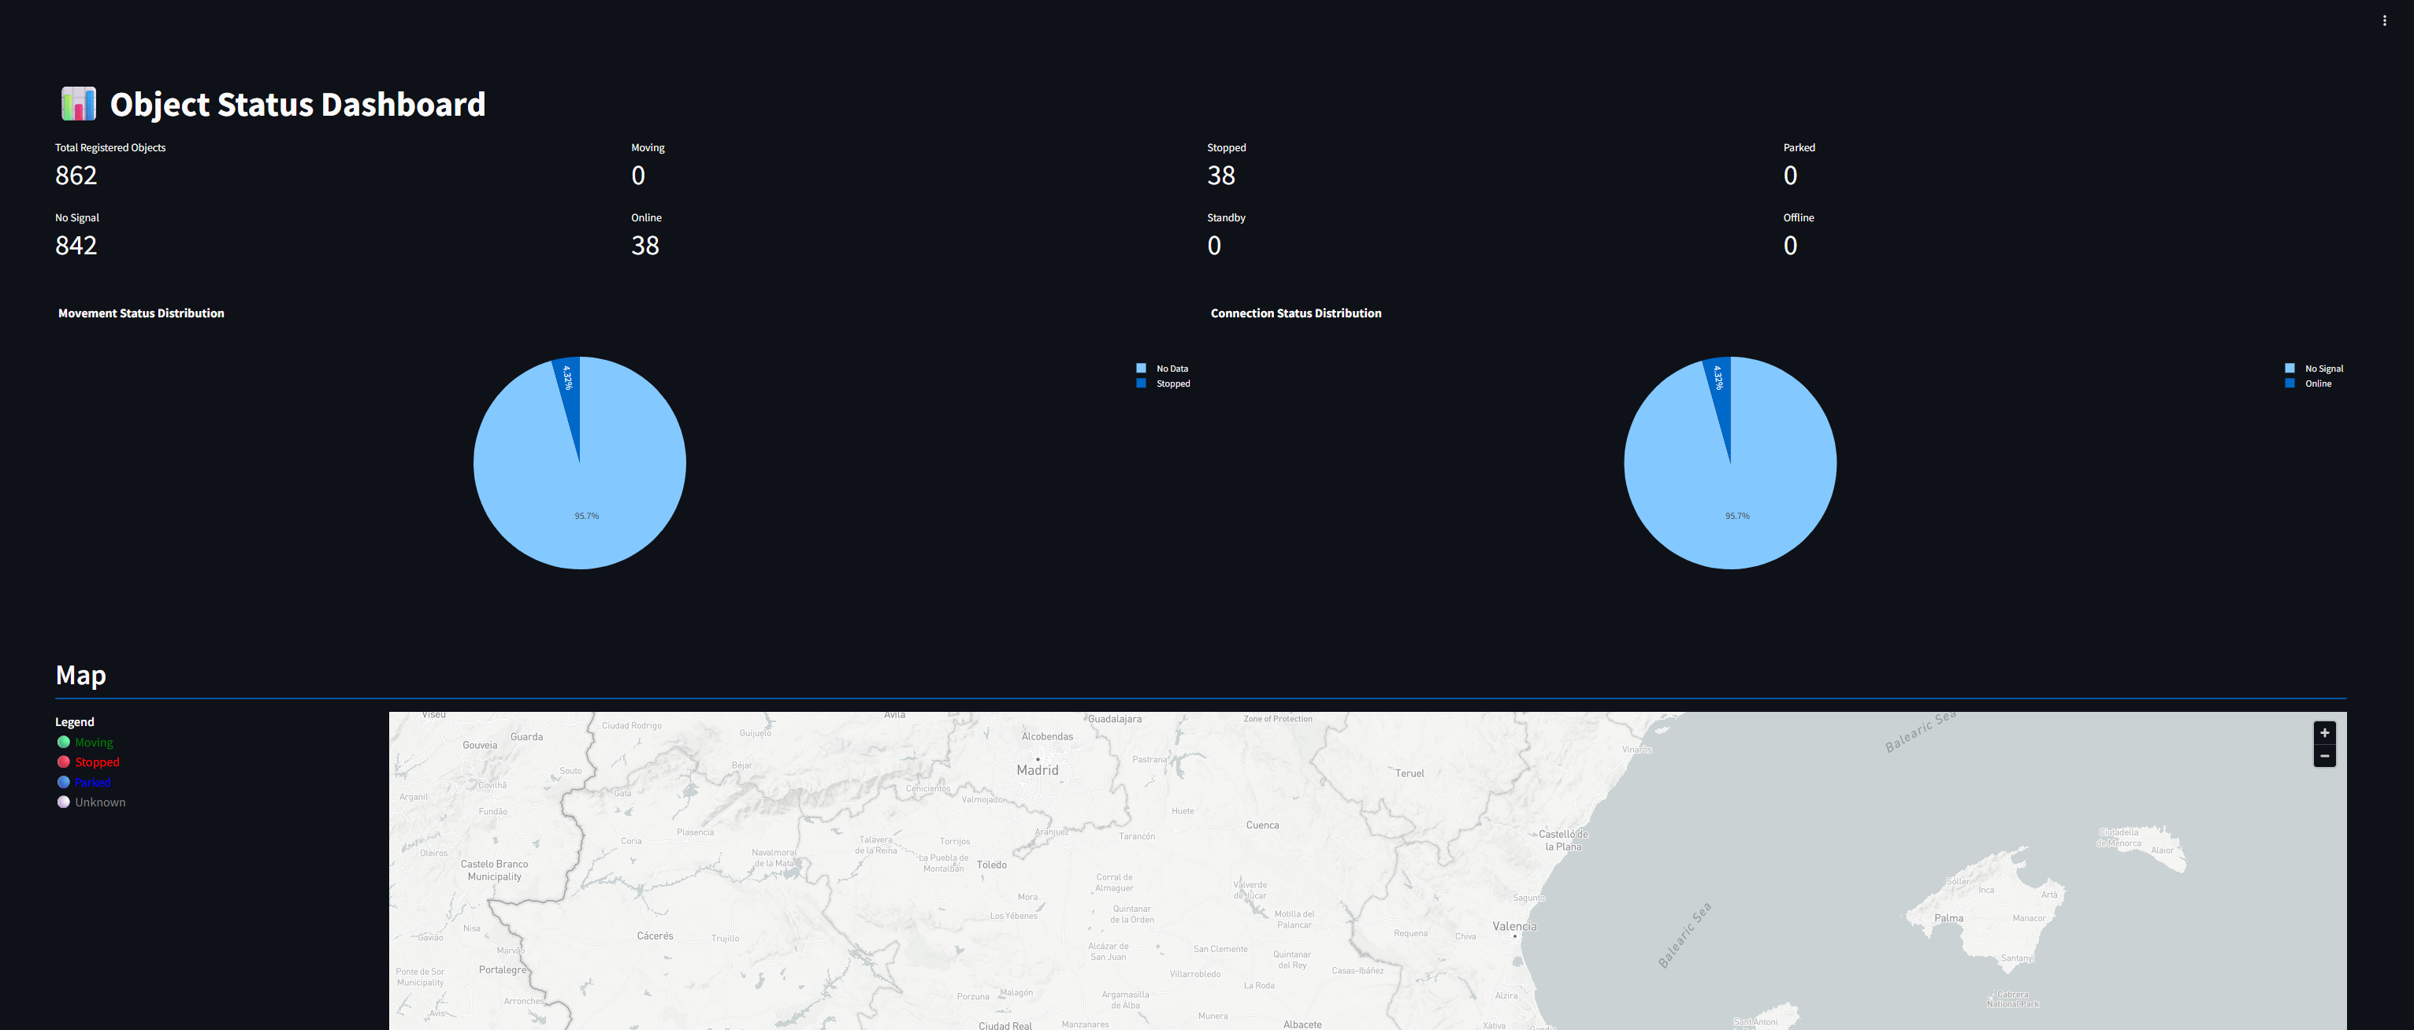Click the bar chart dashboard icon

(x=79, y=104)
